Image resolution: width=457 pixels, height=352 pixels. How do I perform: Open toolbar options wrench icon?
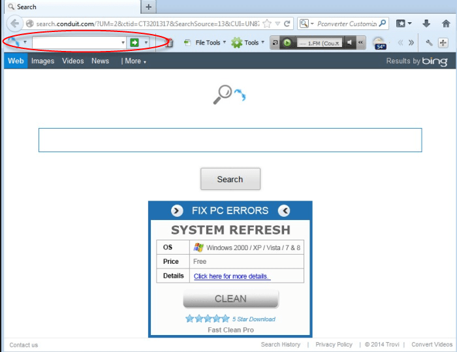(429, 43)
